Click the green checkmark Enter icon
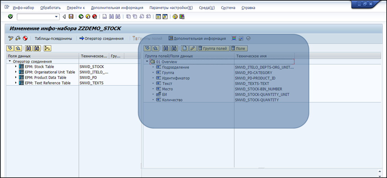The width and height of the screenshot is (387, 178). click(x=10, y=17)
